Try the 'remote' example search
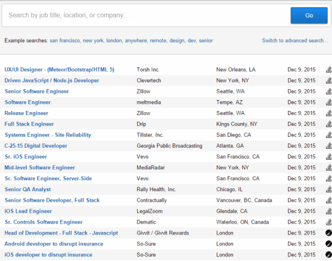Screen dimensions: 332x261 coord(158,40)
